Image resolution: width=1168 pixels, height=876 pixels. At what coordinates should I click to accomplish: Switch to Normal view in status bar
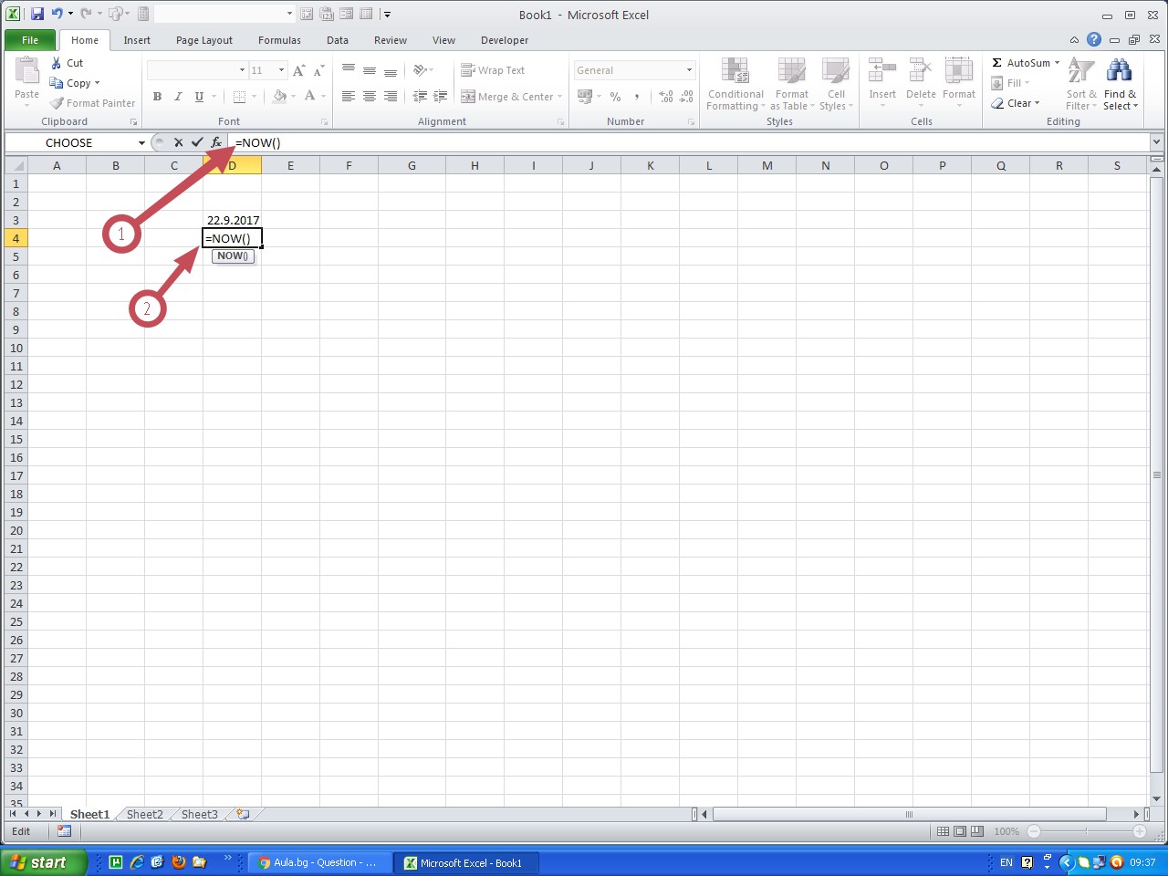click(x=943, y=831)
